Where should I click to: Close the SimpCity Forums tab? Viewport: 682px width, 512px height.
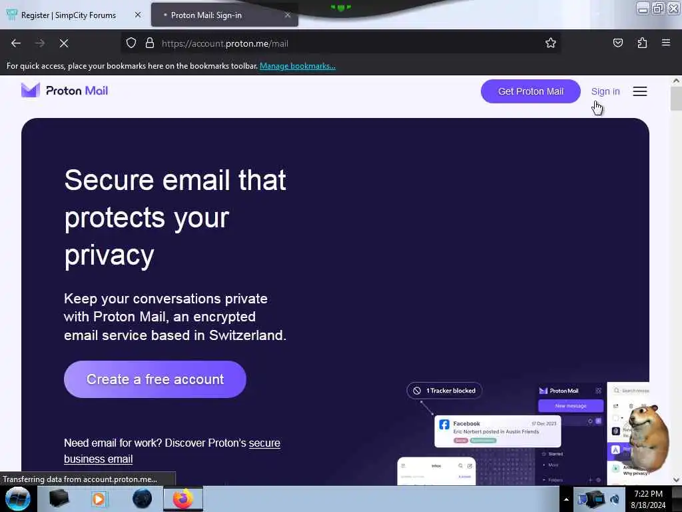point(138,15)
